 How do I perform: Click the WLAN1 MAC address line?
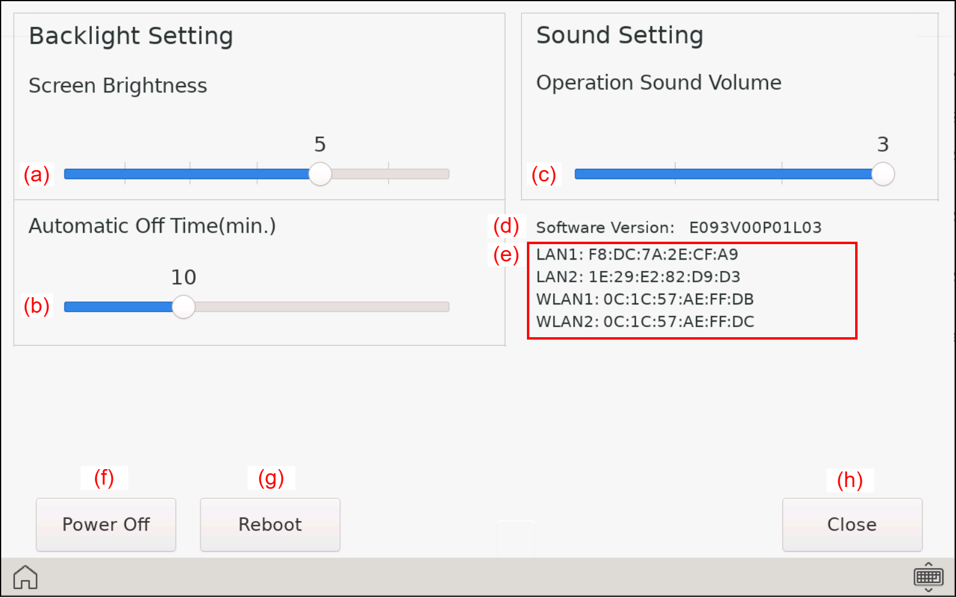tap(644, 299)
